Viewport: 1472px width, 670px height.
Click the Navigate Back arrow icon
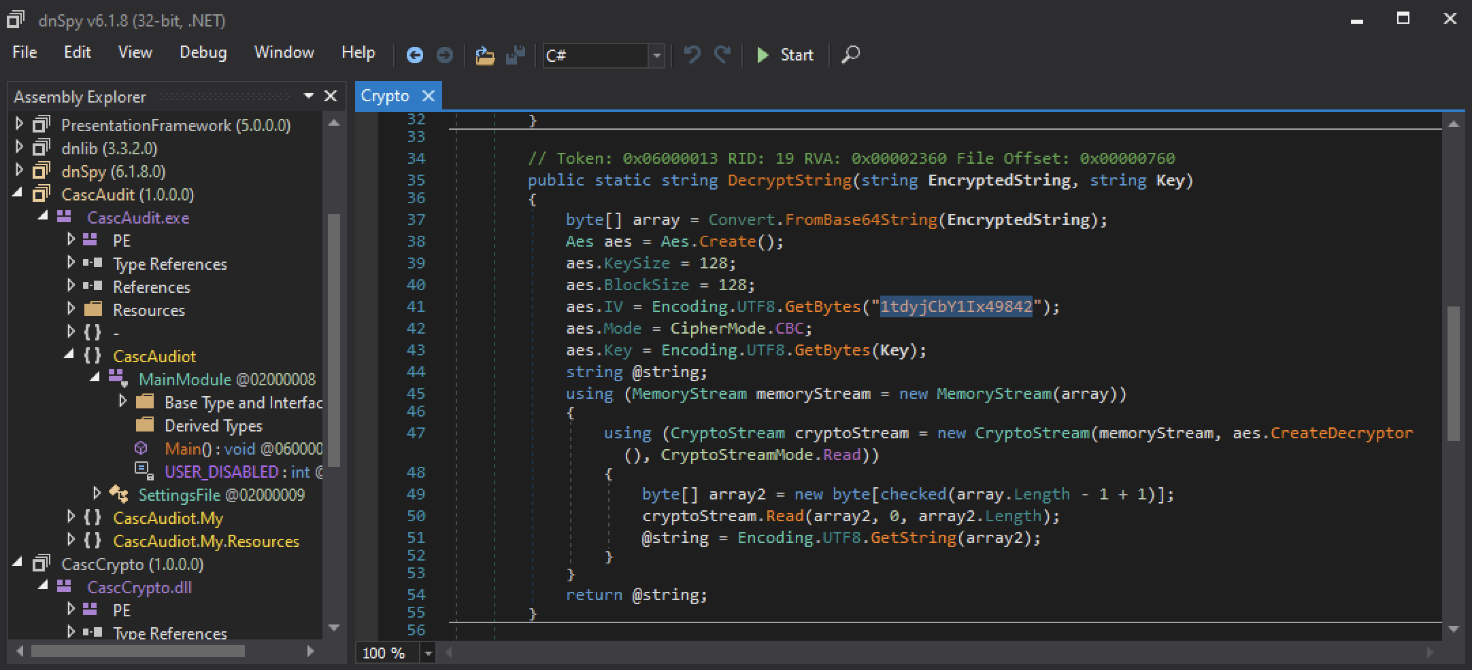point(414,55)
